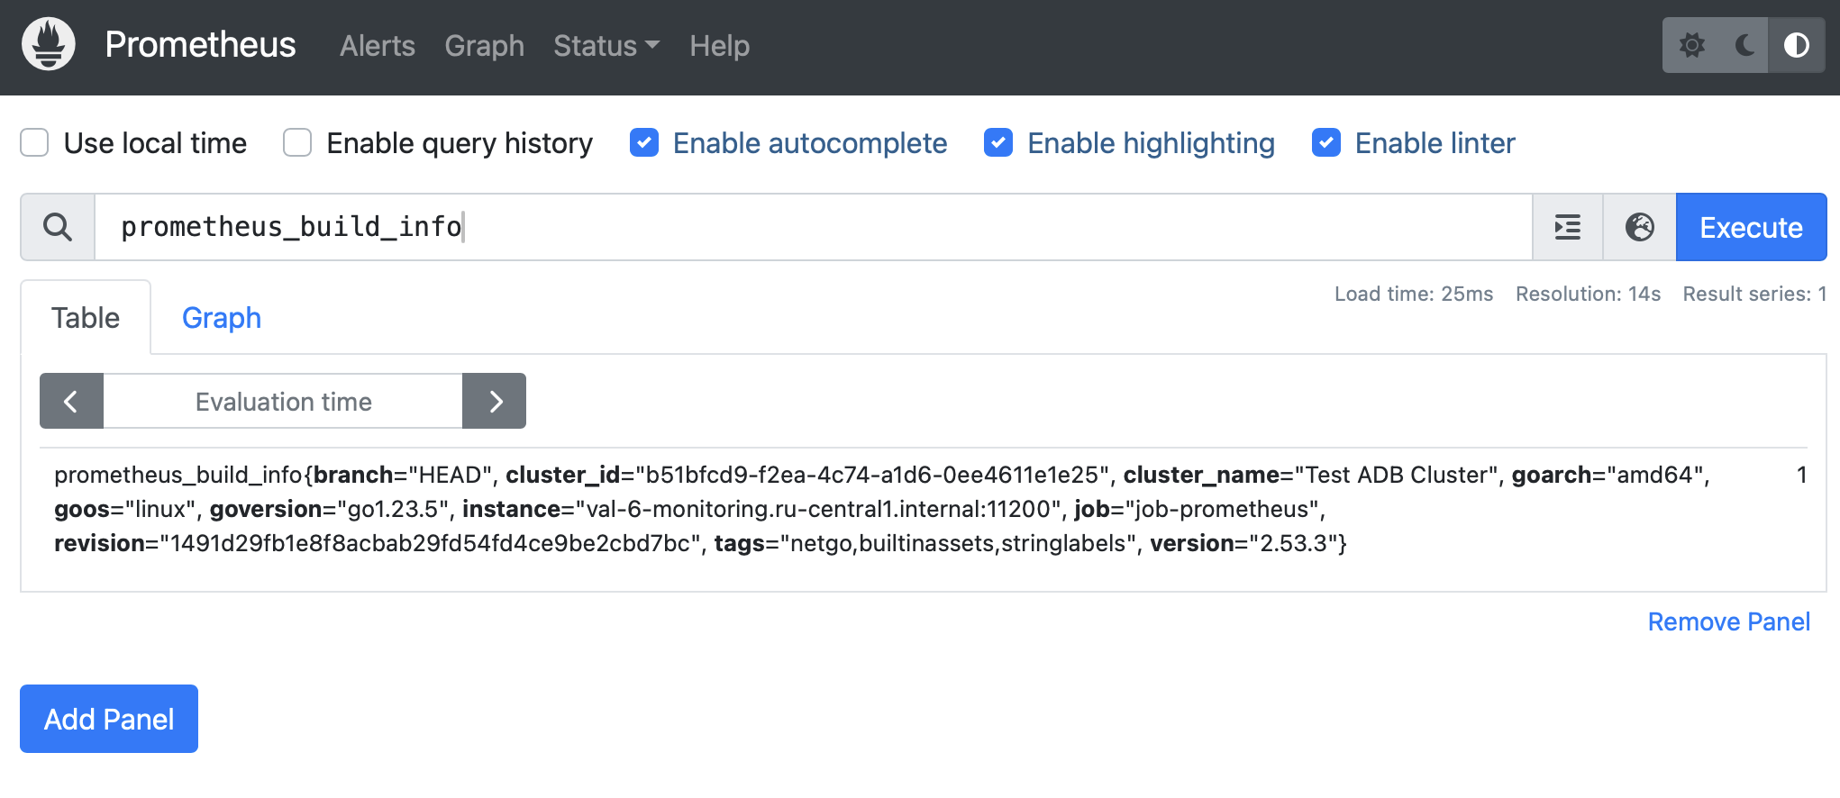
Task: Click the Prometheus brand title
Action: pyautogui.click(x=200, y=44)
